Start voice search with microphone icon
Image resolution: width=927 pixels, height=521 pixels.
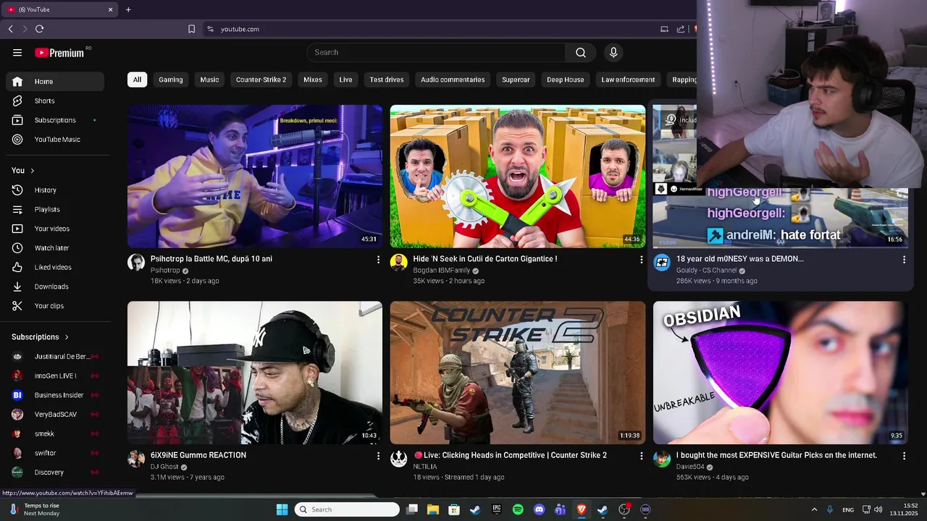(x=613, y=52)
